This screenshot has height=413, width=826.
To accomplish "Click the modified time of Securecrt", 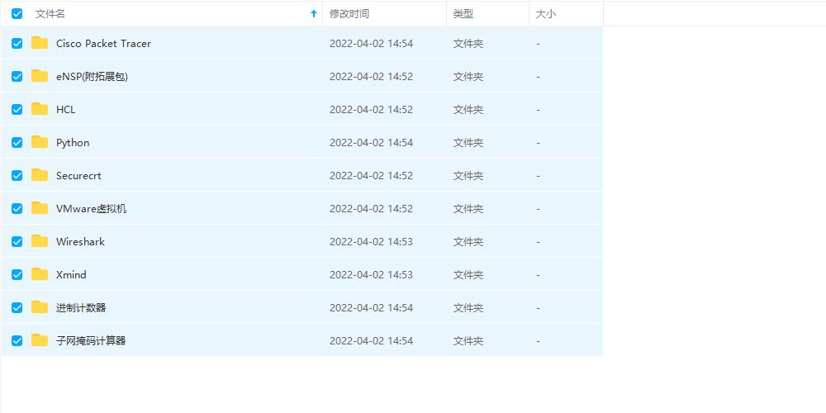I will pos(372,176).
